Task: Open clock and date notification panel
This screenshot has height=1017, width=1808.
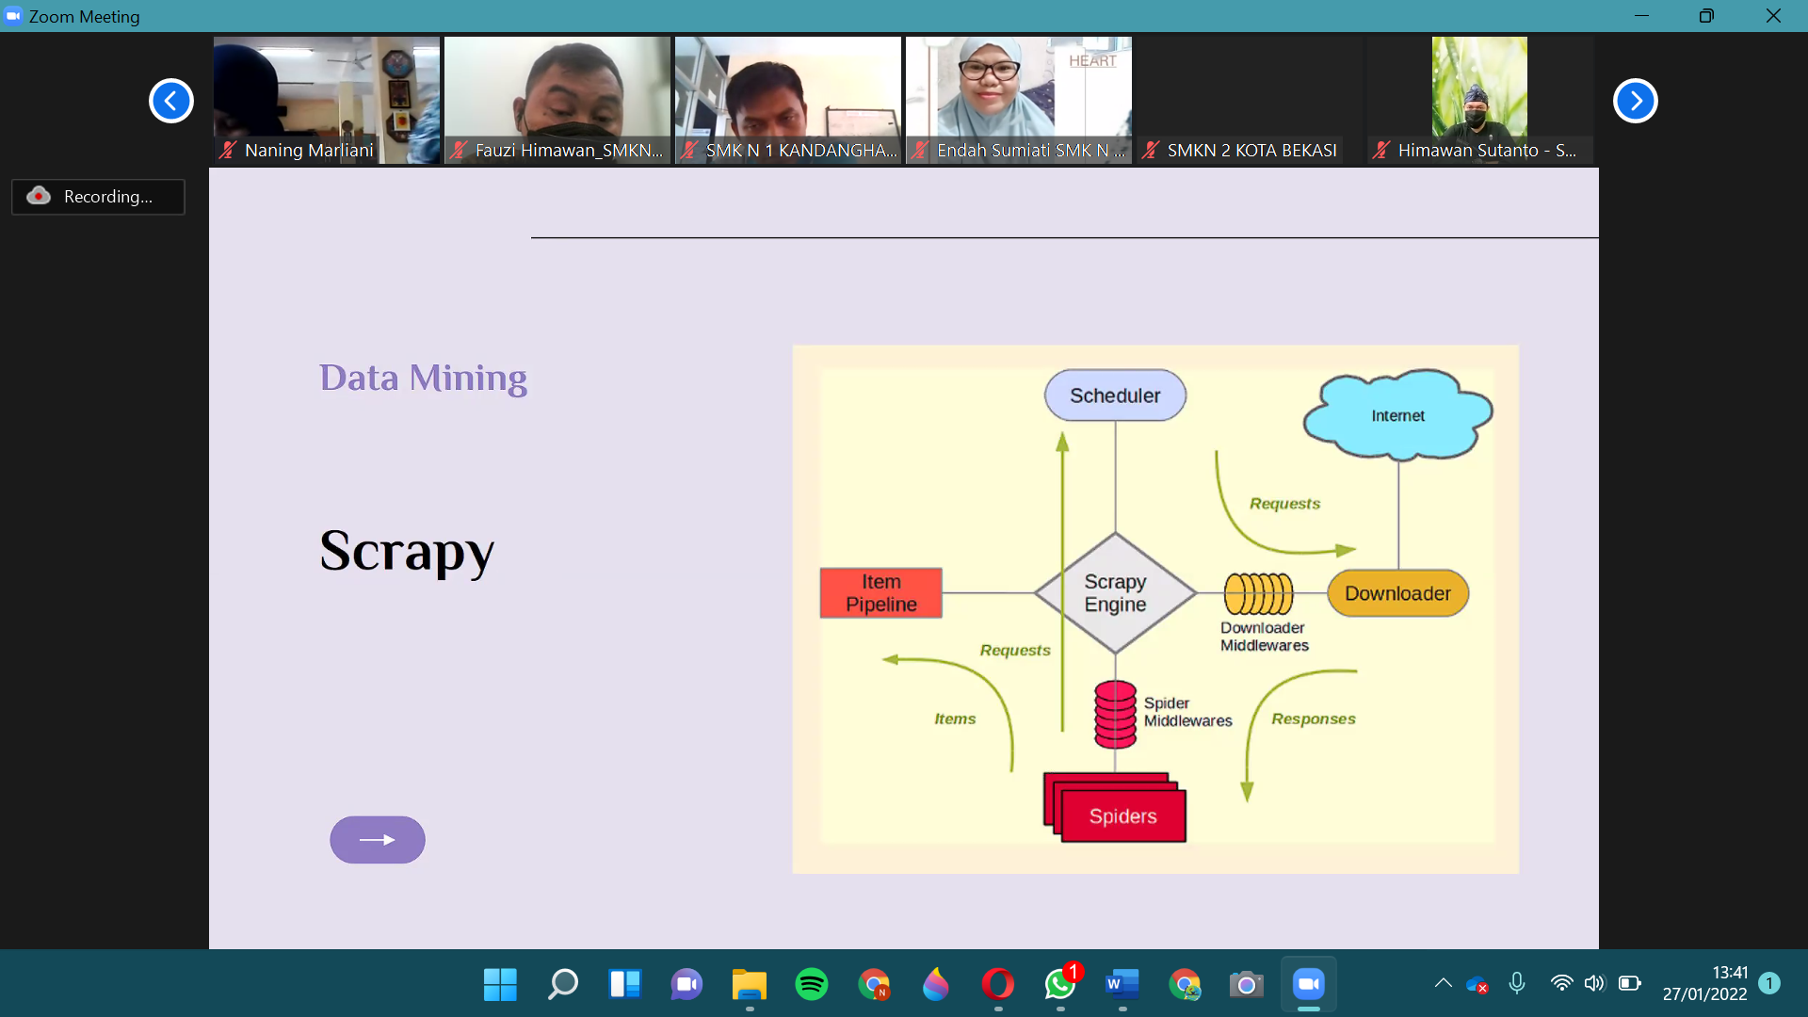Action: point(1704,983)
